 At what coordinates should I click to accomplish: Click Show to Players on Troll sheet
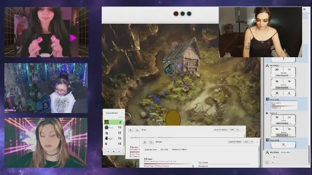221,130
